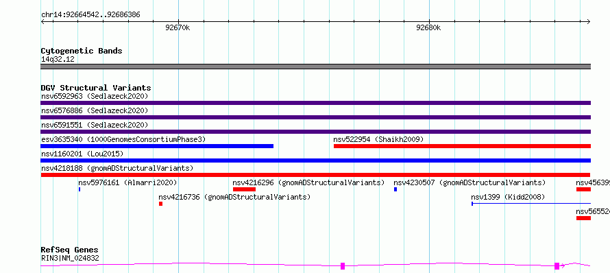The width and height of the screenshot is (610, 273).
Task: Click the red bar under the nsv456399 label
Action: coord(583,189)
